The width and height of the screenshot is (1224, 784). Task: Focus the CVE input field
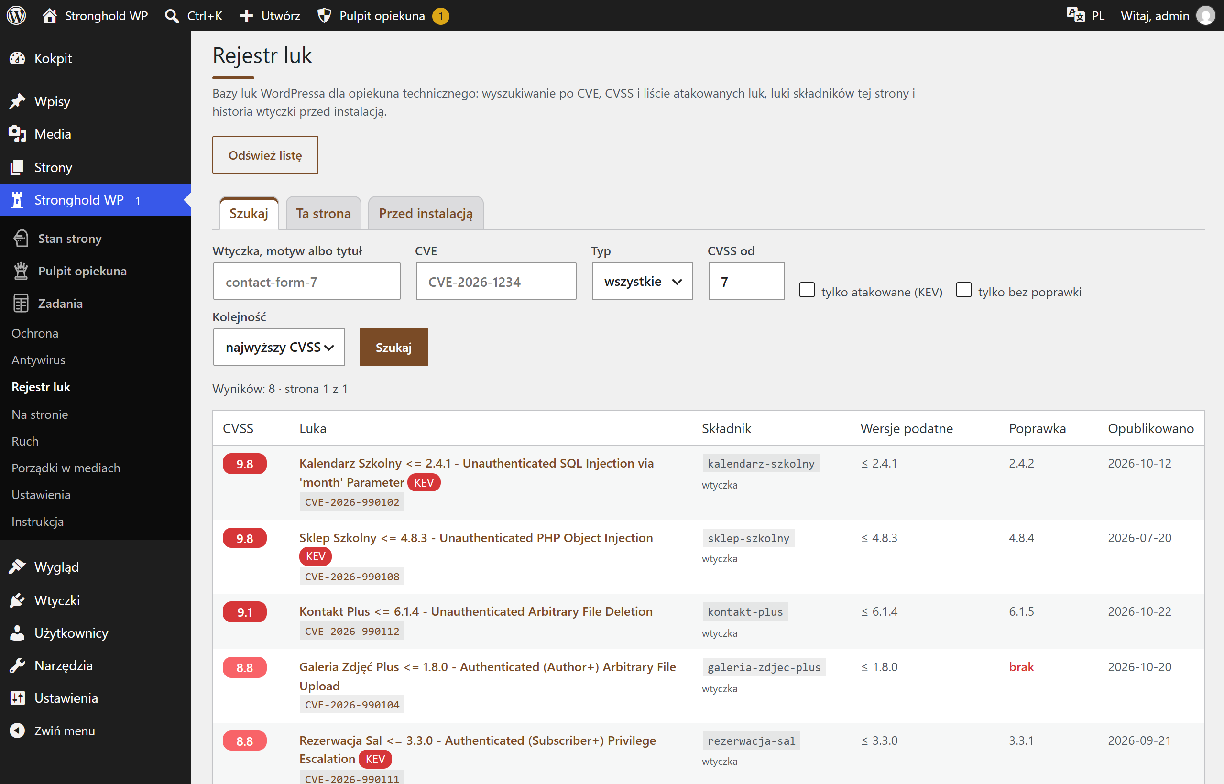click(496, 282)
